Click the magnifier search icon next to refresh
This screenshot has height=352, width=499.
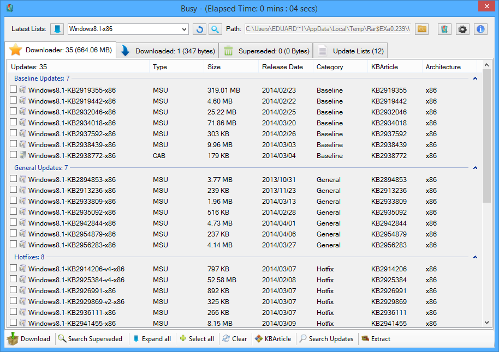point(215,29)
